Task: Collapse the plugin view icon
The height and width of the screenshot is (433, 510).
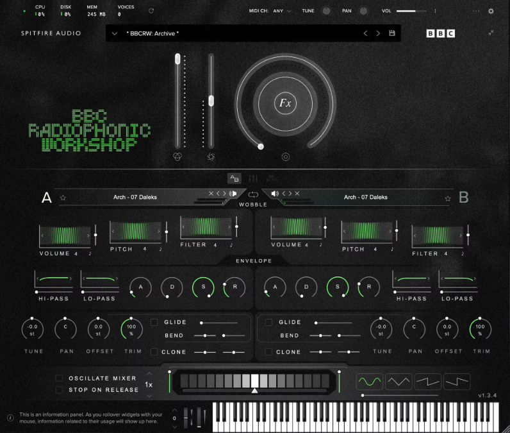Action: (x=491, y=33)
